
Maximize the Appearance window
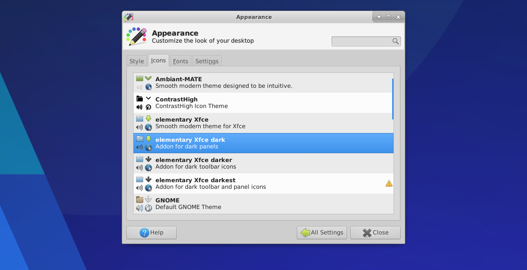point(389,17)
